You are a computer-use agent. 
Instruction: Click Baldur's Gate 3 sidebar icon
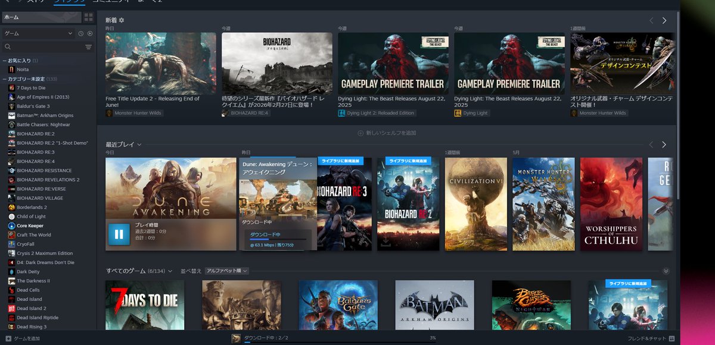[x=11, y=106]
